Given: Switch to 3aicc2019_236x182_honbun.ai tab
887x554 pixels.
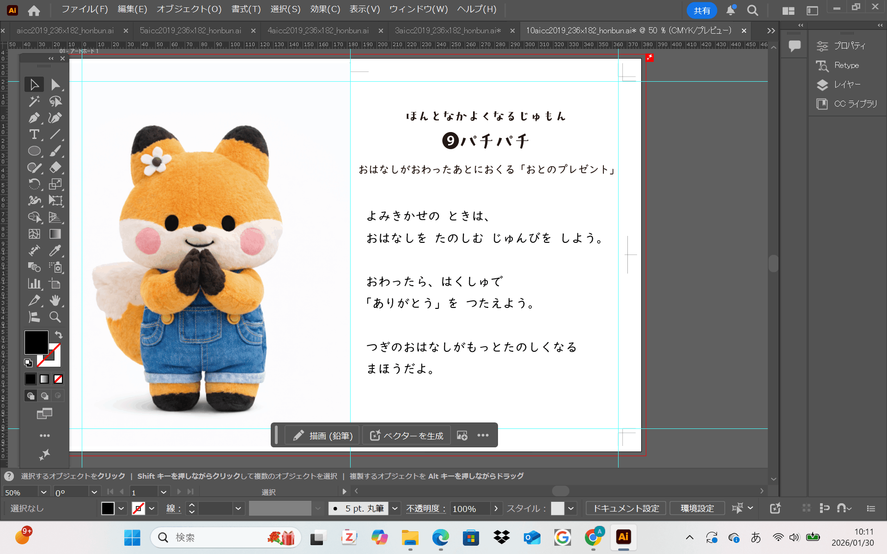Looking at the screenshot, I should [x=447, y=30].
